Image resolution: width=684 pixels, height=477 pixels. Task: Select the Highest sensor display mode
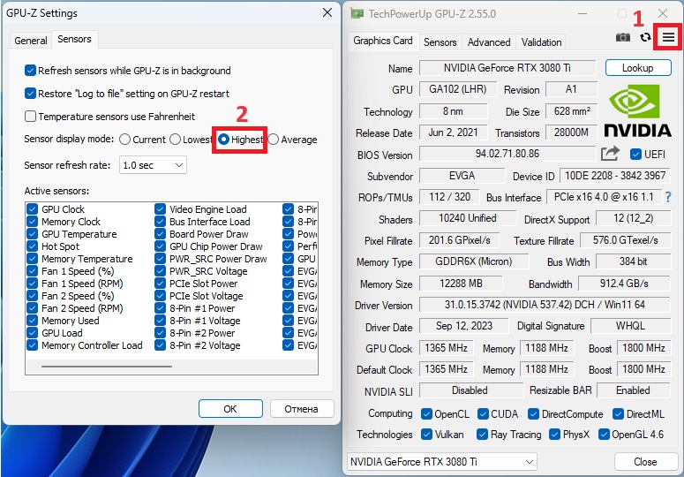pyautogui.click(x=223, y=140)
